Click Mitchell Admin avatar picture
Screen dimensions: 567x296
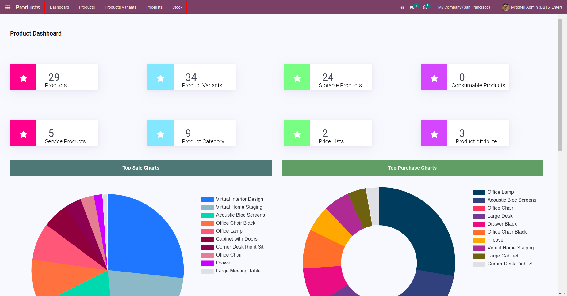point(506,7)
